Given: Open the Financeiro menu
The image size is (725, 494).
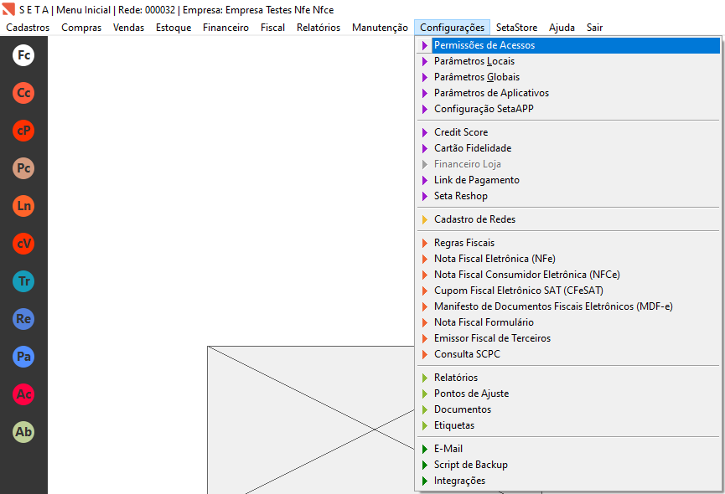Looking at the screenshot, I should (x=225, y=28).
